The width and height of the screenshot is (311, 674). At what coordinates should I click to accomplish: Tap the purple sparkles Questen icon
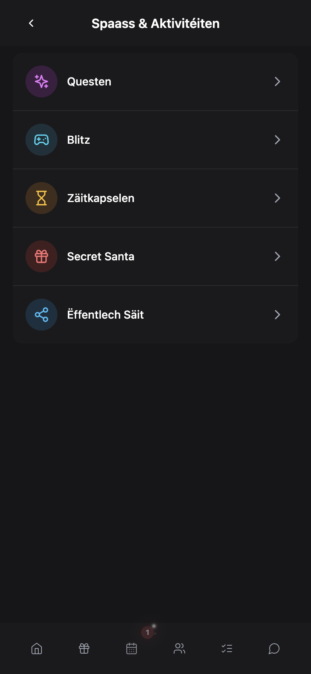[x=41, y=81]
